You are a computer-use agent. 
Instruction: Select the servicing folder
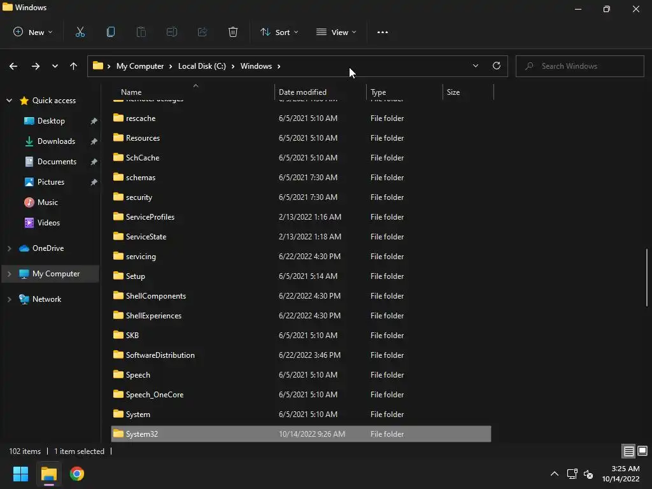coord(141,257)
